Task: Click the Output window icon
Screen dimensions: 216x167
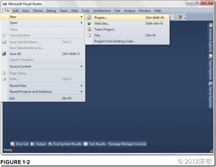Action: click(32, 144)
